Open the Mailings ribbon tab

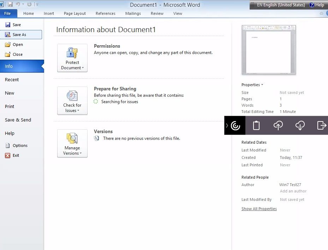click(133, 13)
